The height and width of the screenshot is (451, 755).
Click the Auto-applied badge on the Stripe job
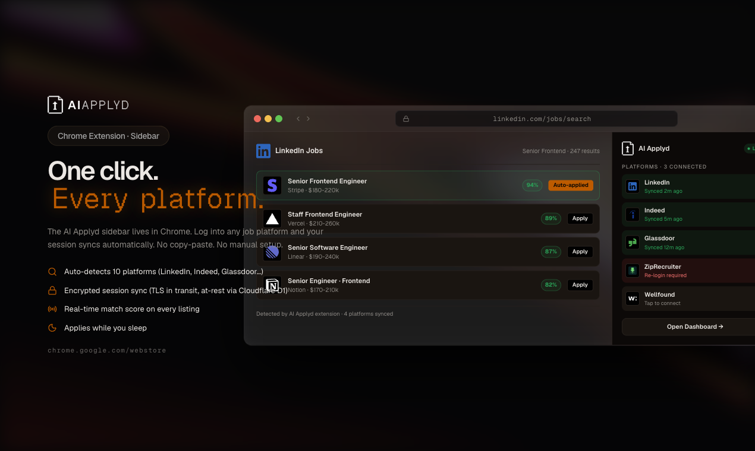click(x=571, y=185)
